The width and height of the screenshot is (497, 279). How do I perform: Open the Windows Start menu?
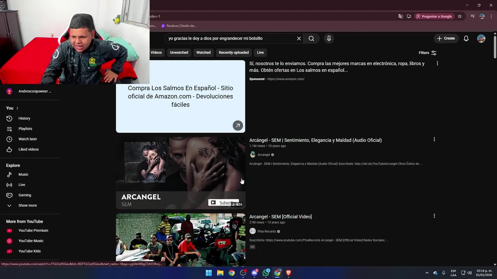[x=209, y=273]
